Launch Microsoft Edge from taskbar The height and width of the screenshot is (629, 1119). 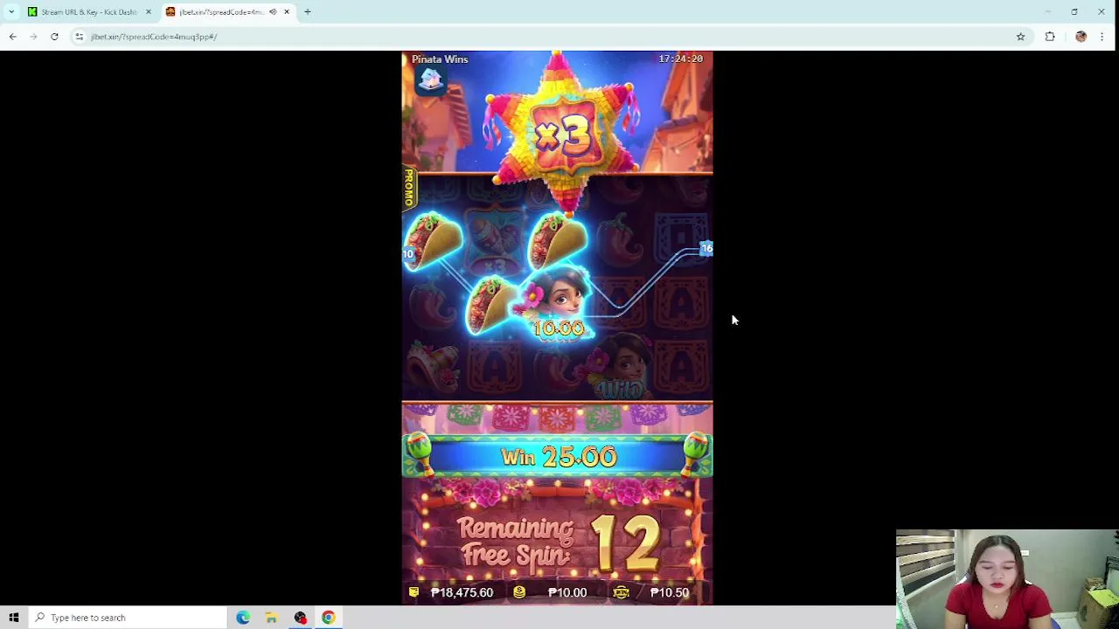tap(243, 618)
